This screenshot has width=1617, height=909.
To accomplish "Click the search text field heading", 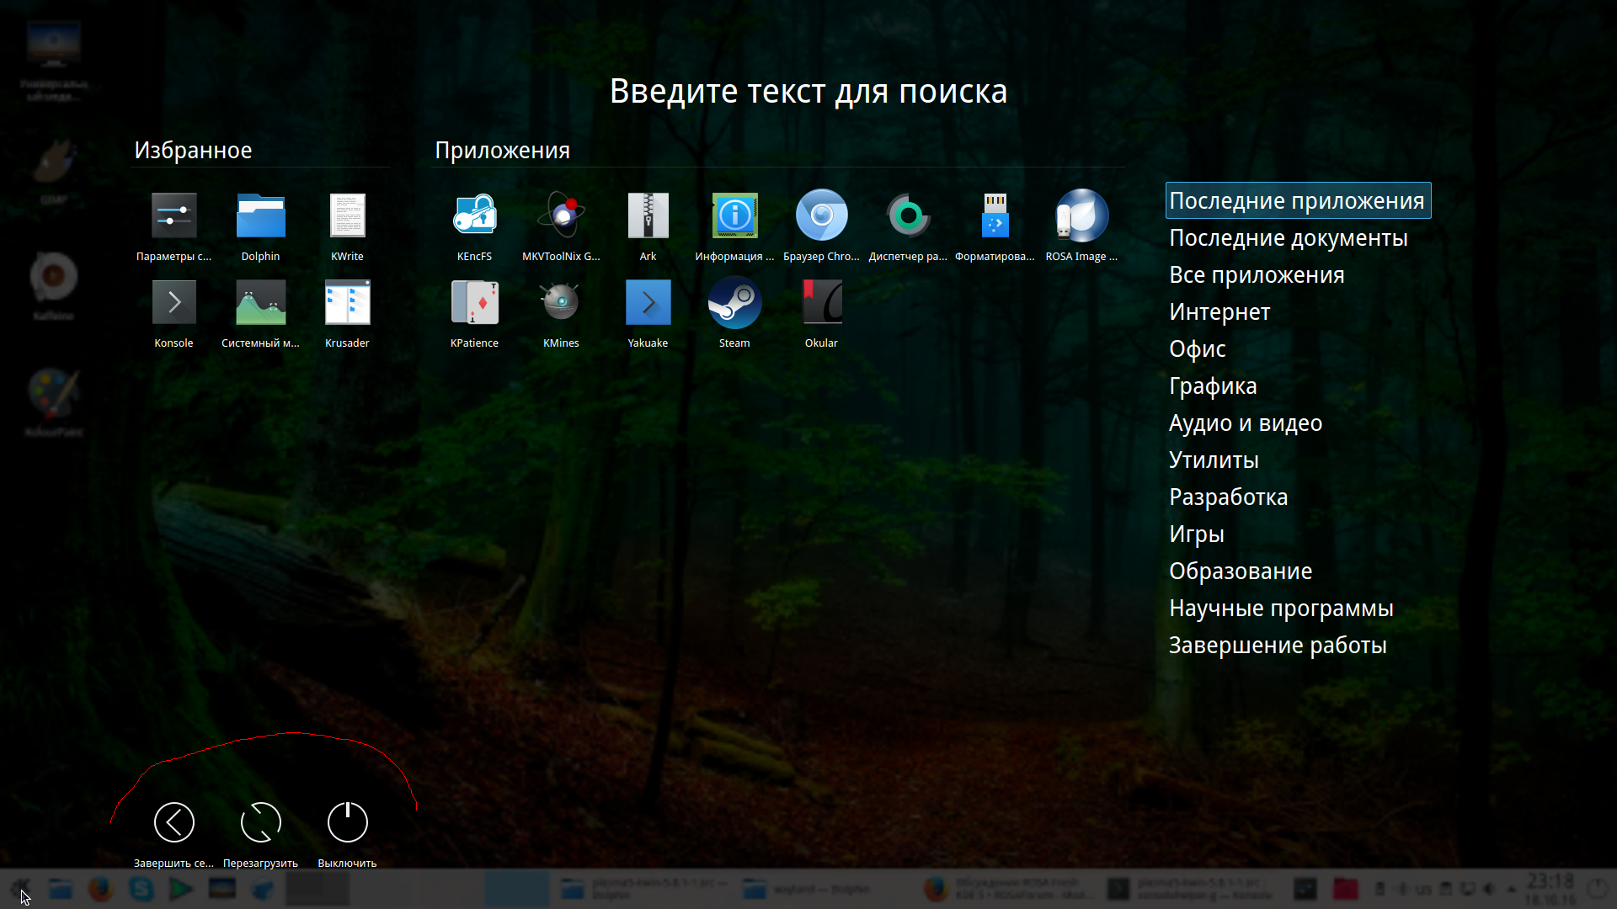I will coord(808,91).
